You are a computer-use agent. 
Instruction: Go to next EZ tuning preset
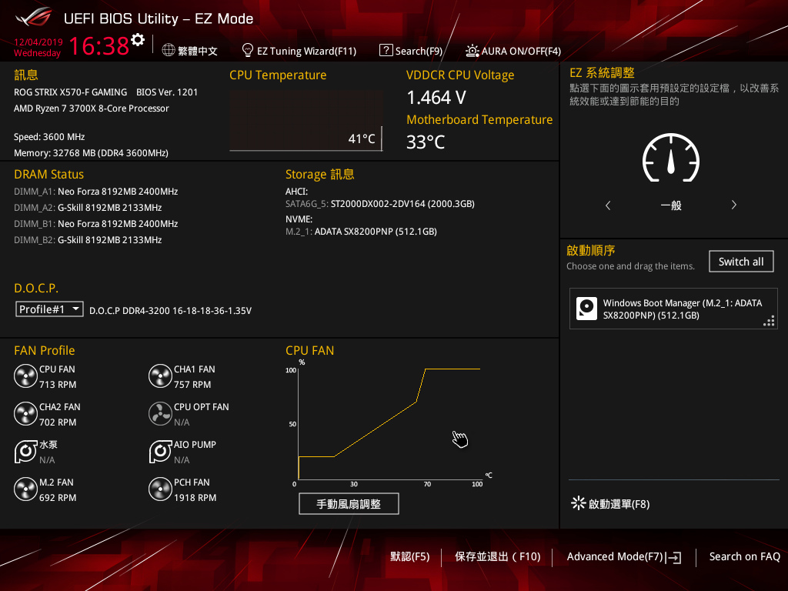point(733,205)
